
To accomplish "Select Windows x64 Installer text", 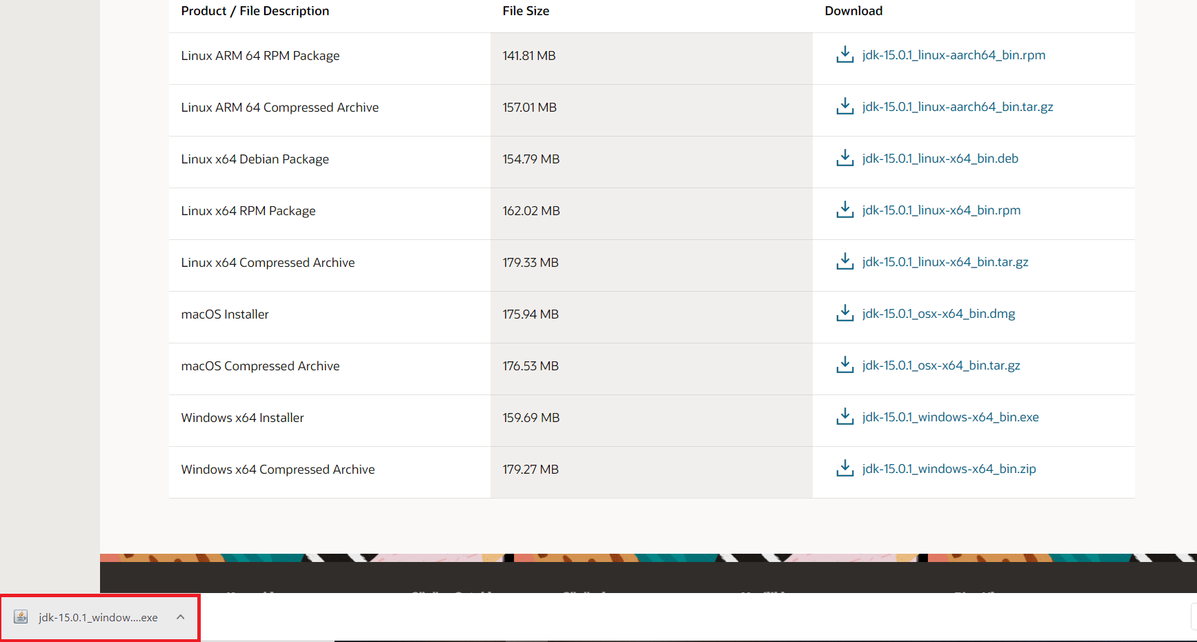I will (x=242, y=418).
